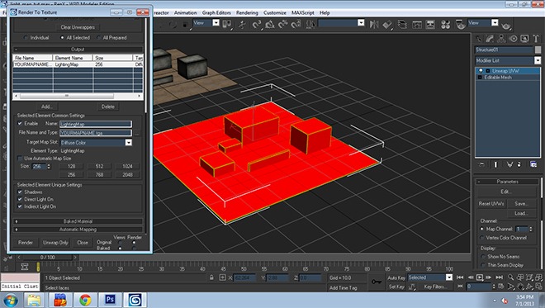The height and width of the screenshot is (308, 545).
Task: Switch to the Display command panel tab
Action: tap(524, 39)
